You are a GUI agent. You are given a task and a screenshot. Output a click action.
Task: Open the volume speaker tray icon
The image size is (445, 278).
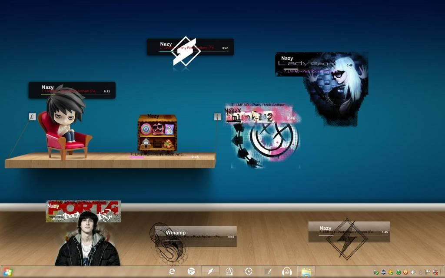point(413,272)
